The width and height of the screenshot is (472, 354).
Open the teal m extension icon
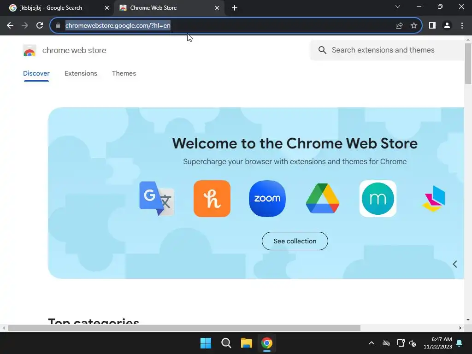378,198
